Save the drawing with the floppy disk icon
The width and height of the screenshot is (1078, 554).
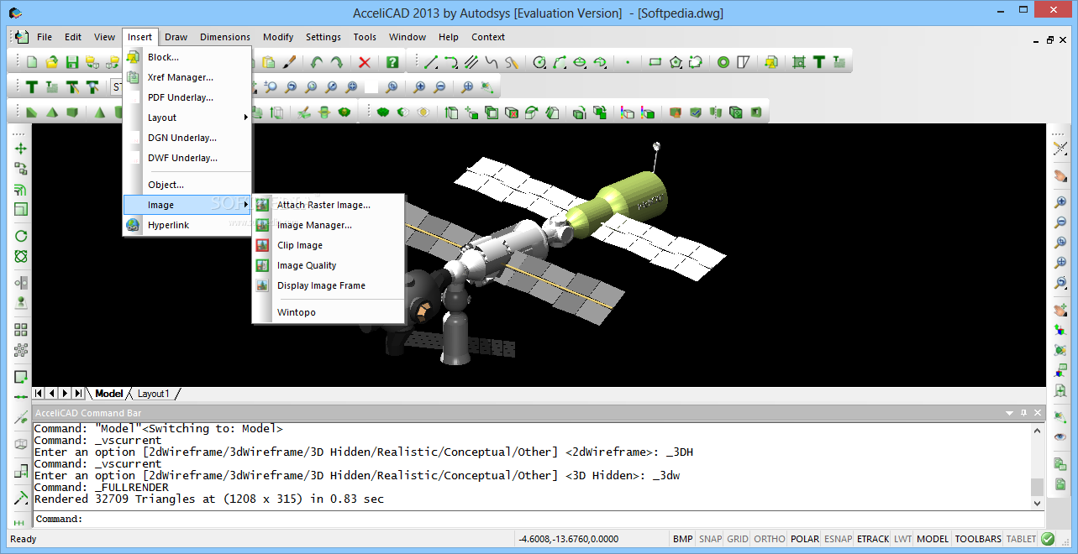72,62
